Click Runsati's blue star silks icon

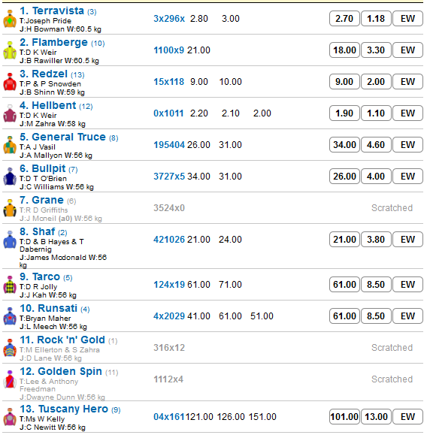[x=10, y=316]
